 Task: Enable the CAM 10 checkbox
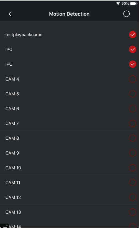click(x=132, y=168)
